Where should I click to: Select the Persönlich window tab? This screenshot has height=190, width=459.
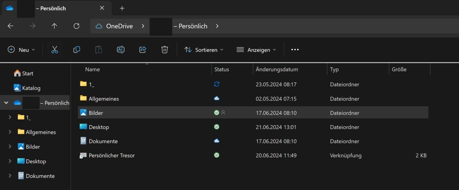click(x=56, y=8)
